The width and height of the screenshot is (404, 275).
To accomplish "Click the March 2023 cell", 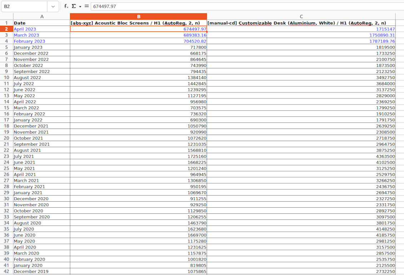I will (x=42, y=35).
